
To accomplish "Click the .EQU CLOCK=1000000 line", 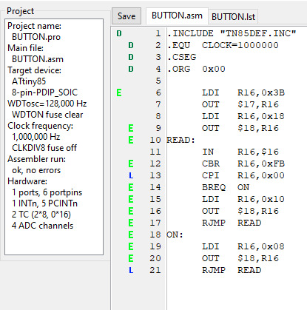I will (223, 45).
